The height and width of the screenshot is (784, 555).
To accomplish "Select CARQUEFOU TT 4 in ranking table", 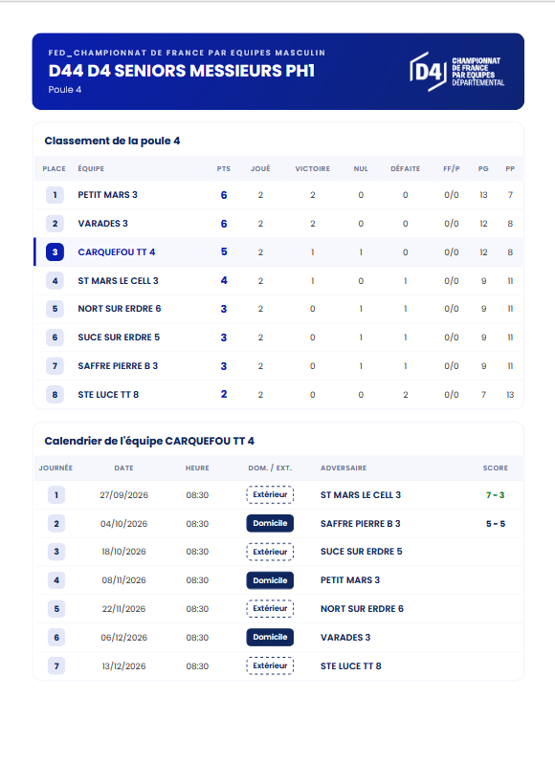I will tap(116, 252).
